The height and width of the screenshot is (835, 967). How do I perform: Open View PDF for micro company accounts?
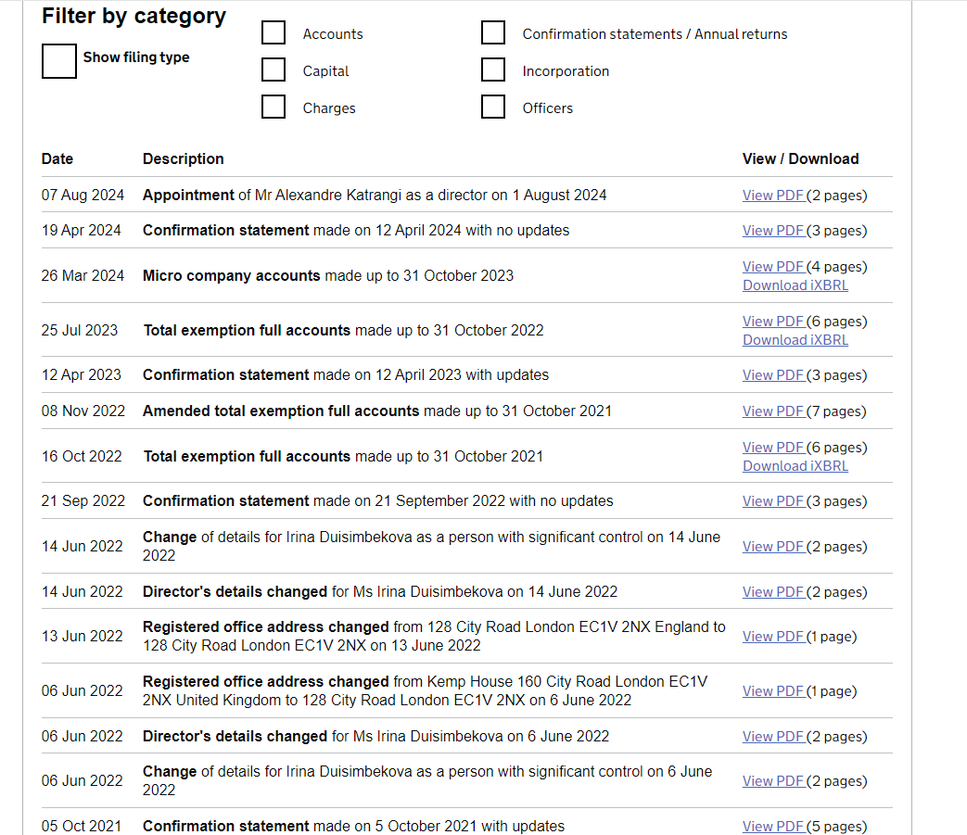click(x=773, y=267)
